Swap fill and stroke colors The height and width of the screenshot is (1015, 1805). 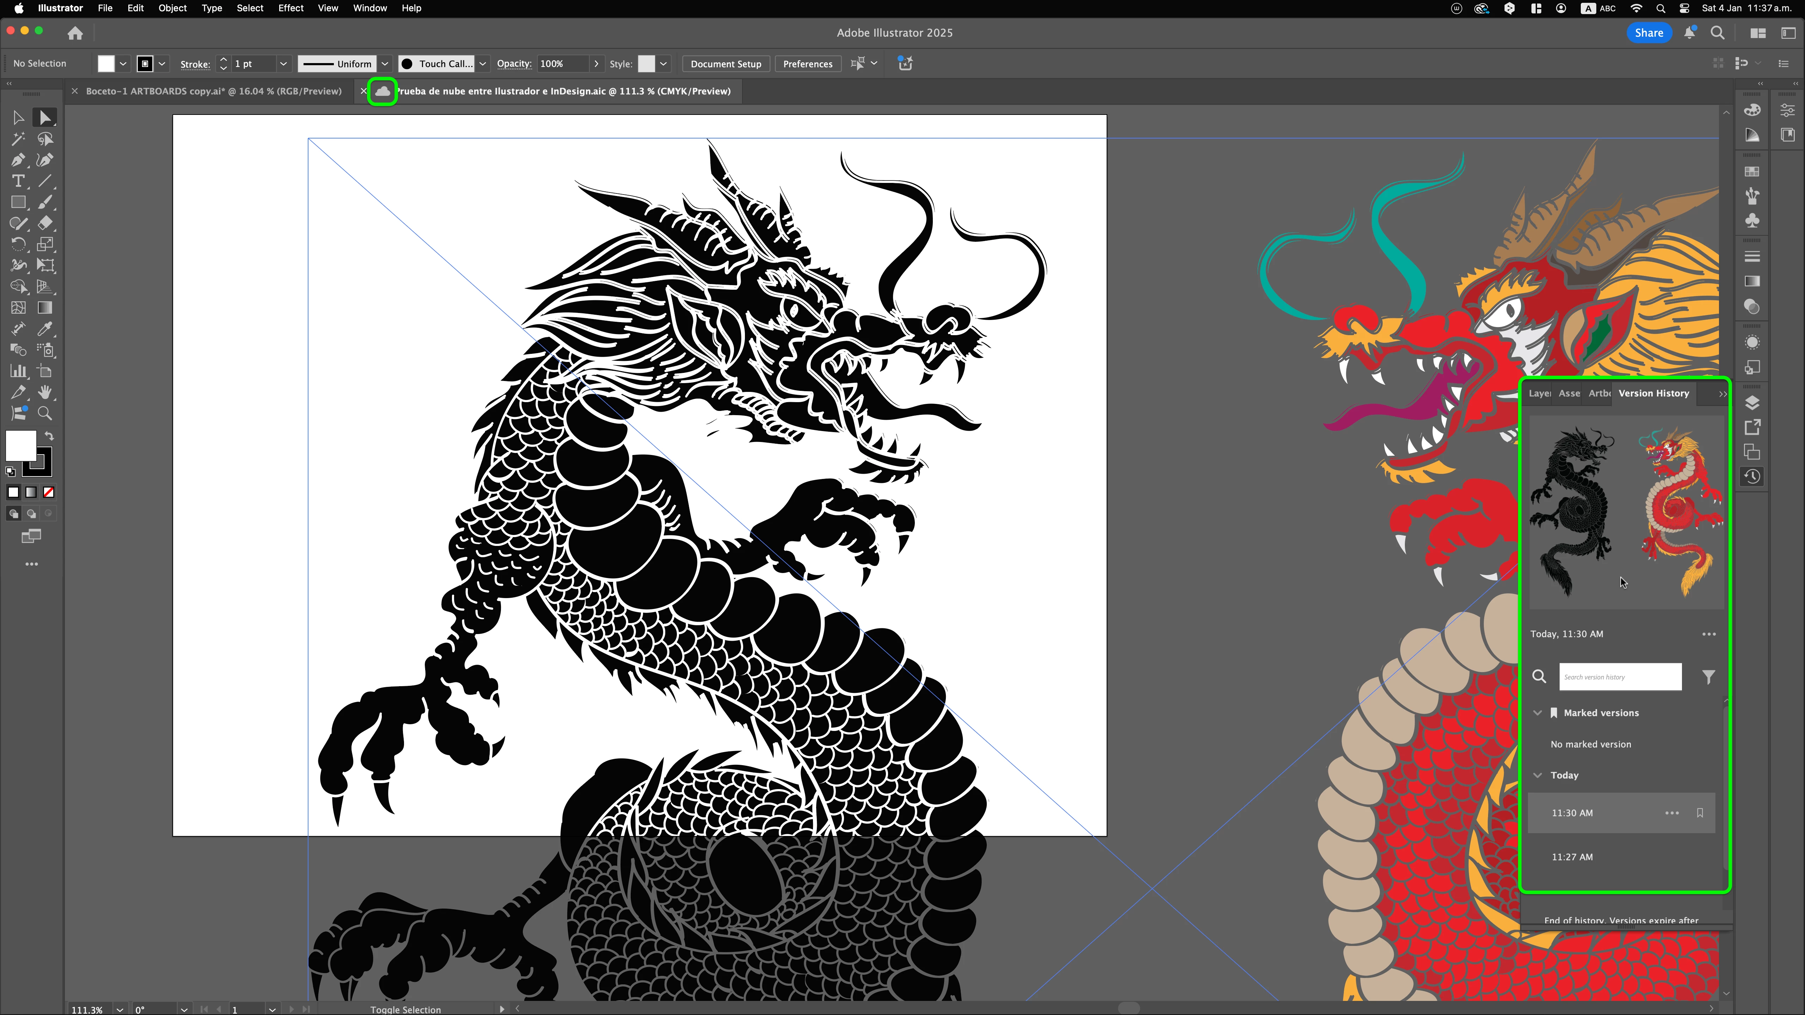coord(49,436)
